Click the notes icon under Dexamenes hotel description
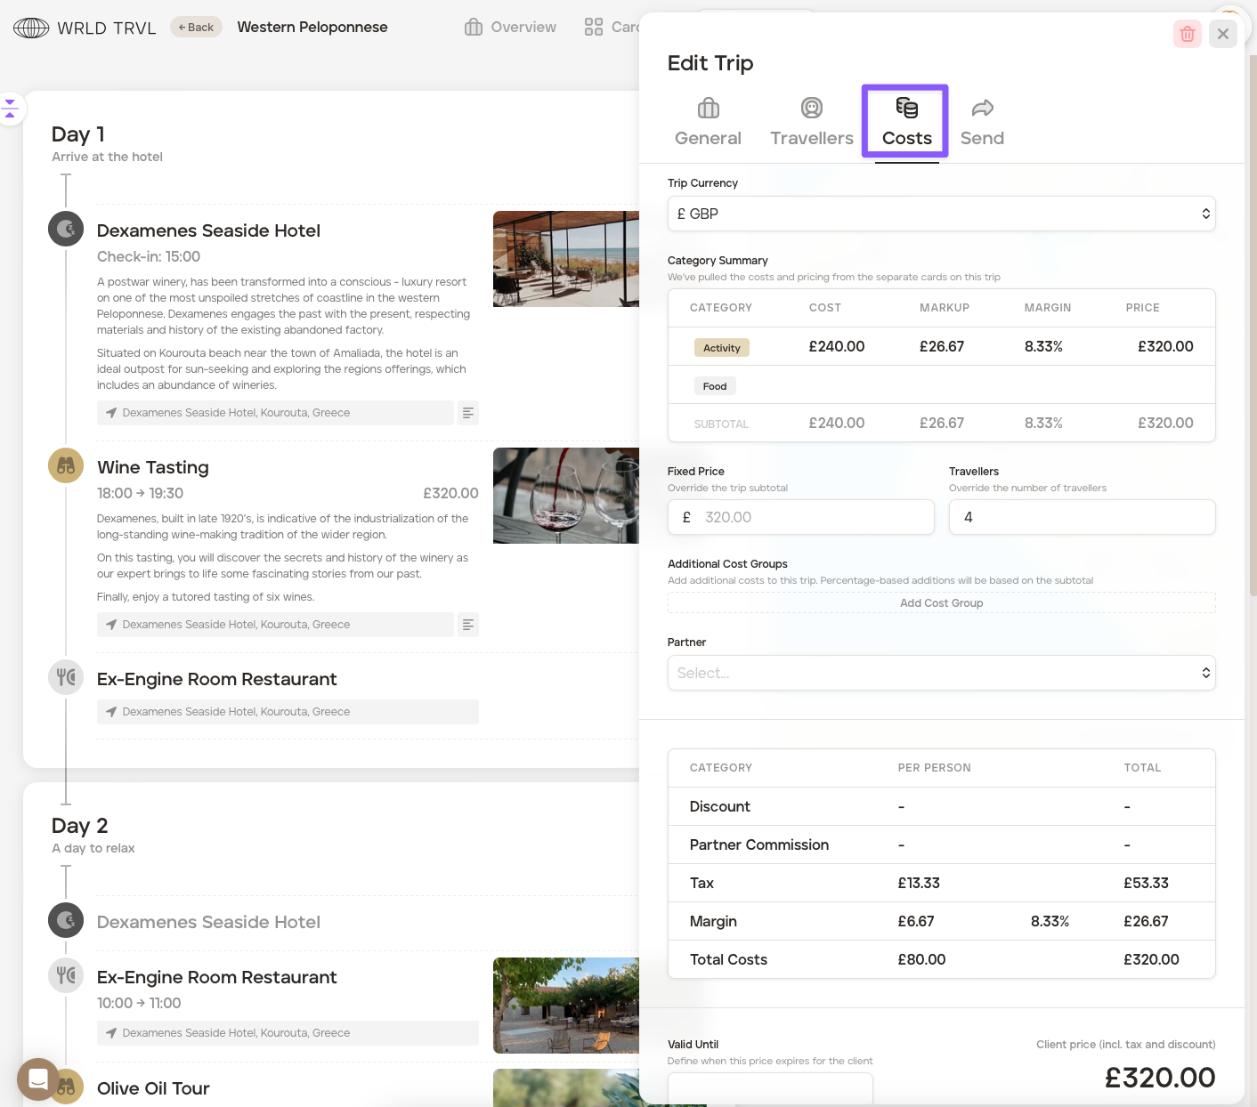The image size is (1257, 1107). [x=467, y=413]
